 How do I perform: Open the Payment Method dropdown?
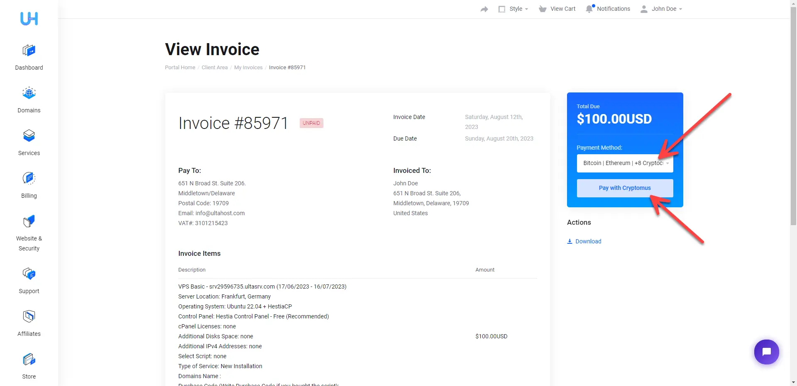point(625,163)
